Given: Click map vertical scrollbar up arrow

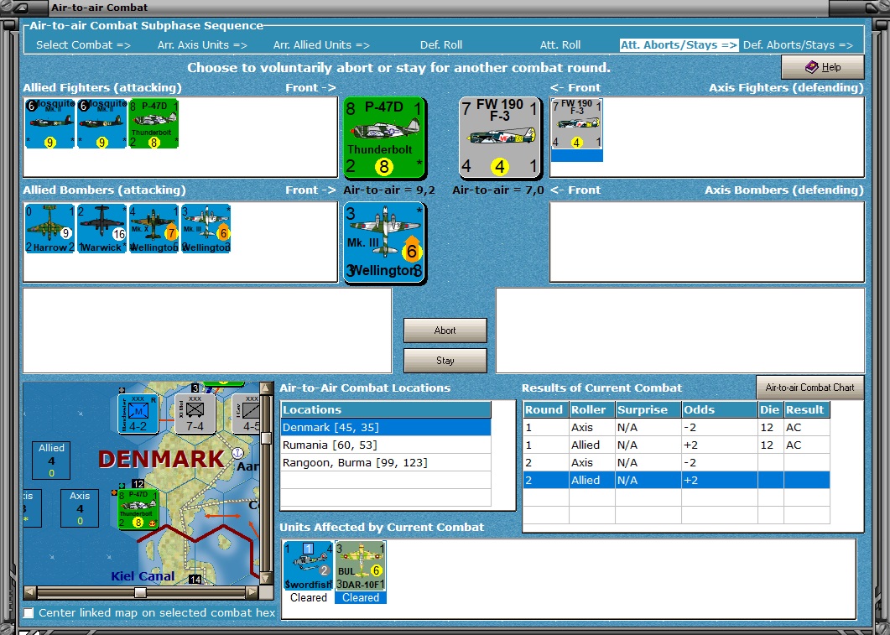Looking at the screenshot, I should point(266,388).
